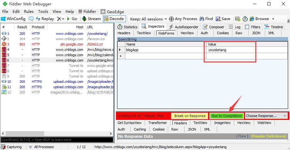Open the Transformer response tab
This screenshot has width=290, height=150.
(x=157, y=123)
